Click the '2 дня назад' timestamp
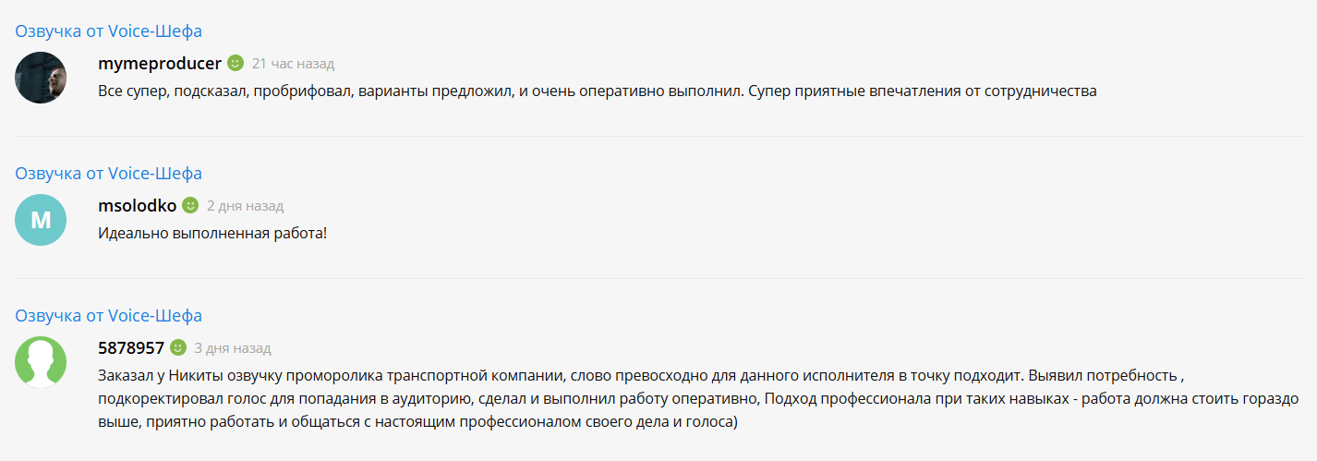Screen dimensions: 1317x461 (x=245, y=206)
